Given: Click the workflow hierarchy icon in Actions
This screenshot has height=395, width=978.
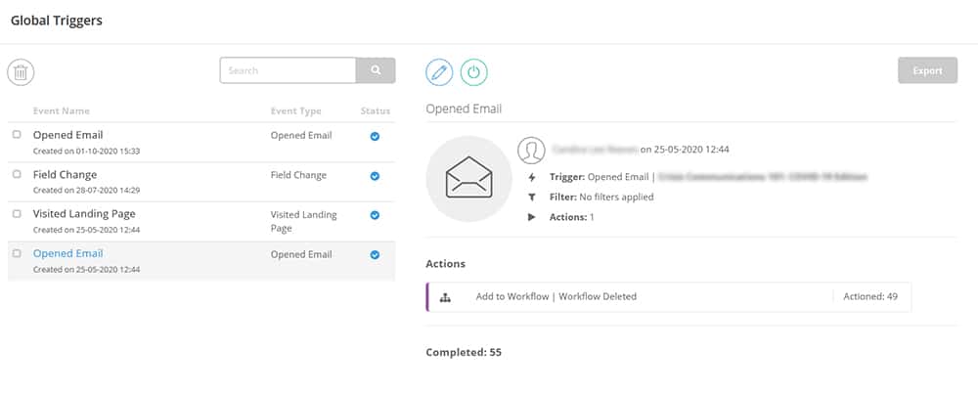Looking at the screenshot, I should pyautogui.click(x=445, y=296).
